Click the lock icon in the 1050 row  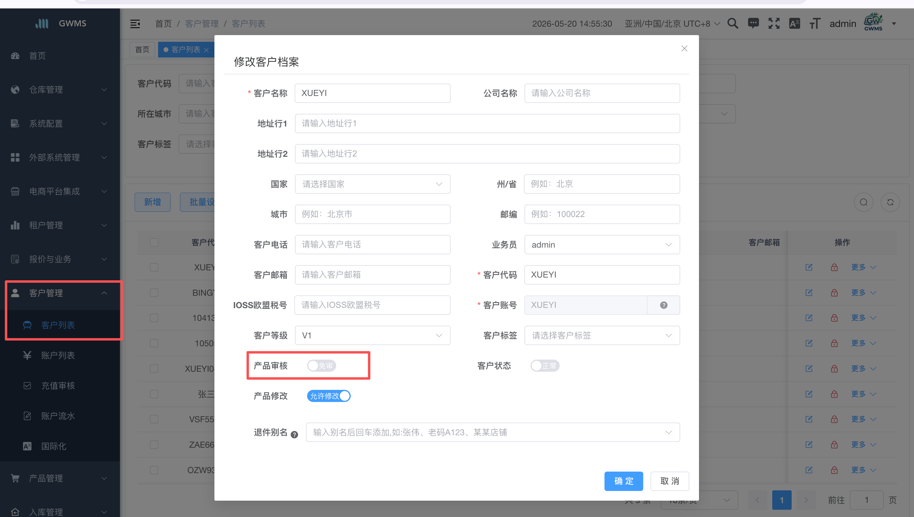coord(834,343)
